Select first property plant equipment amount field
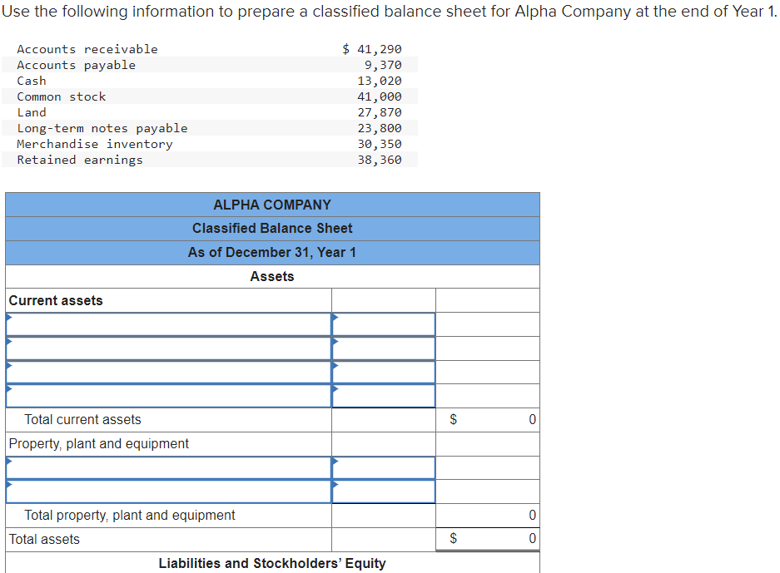Viewport: 780px width, 573px height. pos(384,468)
